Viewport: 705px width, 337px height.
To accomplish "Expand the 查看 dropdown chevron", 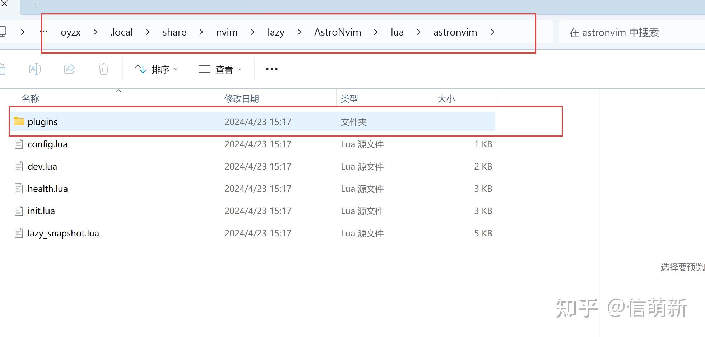I will tap(240, 69).
